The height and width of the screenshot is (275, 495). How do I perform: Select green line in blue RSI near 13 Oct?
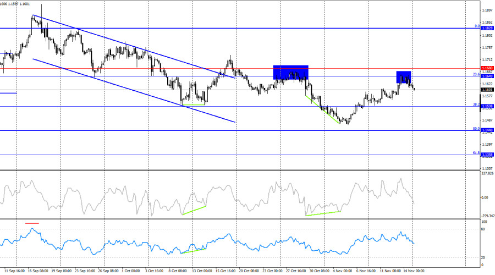point(194,251)
